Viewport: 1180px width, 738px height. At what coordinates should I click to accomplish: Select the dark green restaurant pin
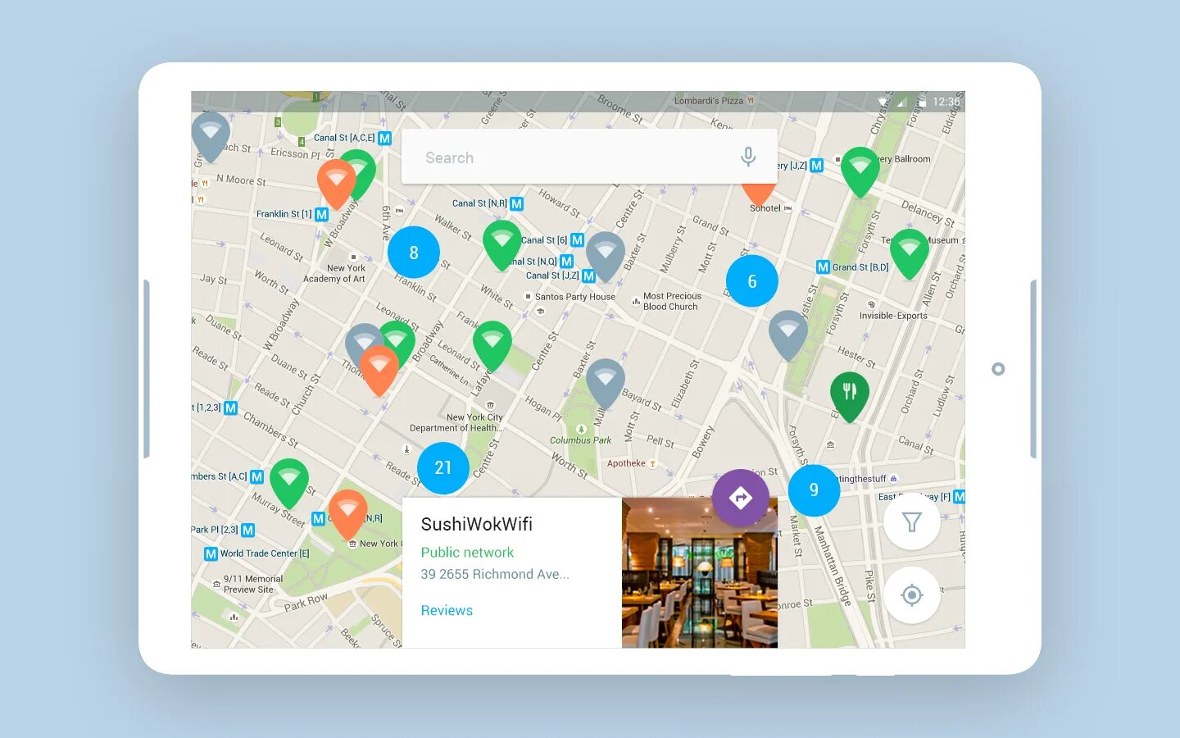coord(850,395)
